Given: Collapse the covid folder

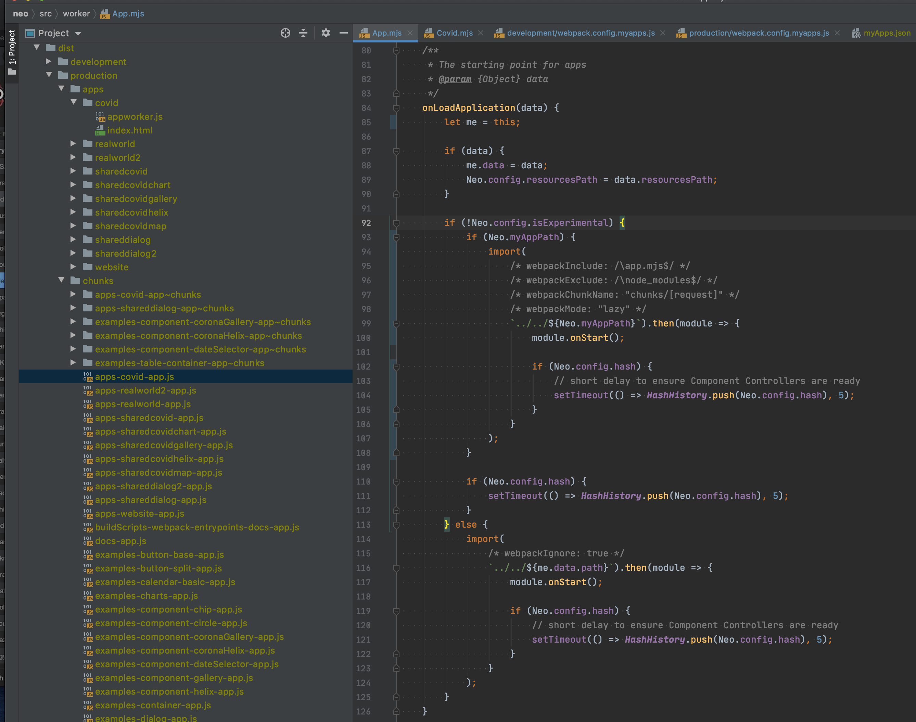Looking at the screenshot, I should 74,103.
